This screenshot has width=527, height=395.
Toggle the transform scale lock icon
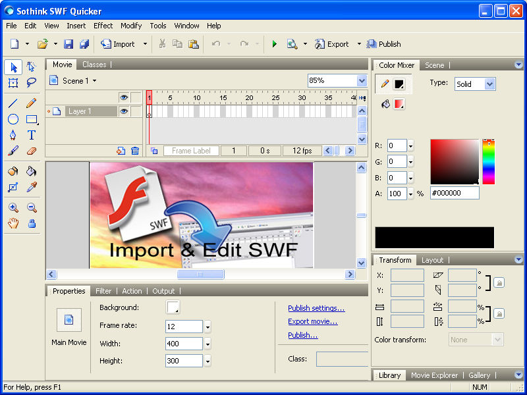tap(499, 313)
